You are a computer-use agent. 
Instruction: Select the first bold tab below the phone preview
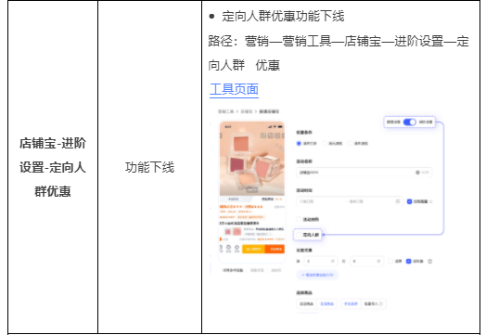(x=233, y=270)
